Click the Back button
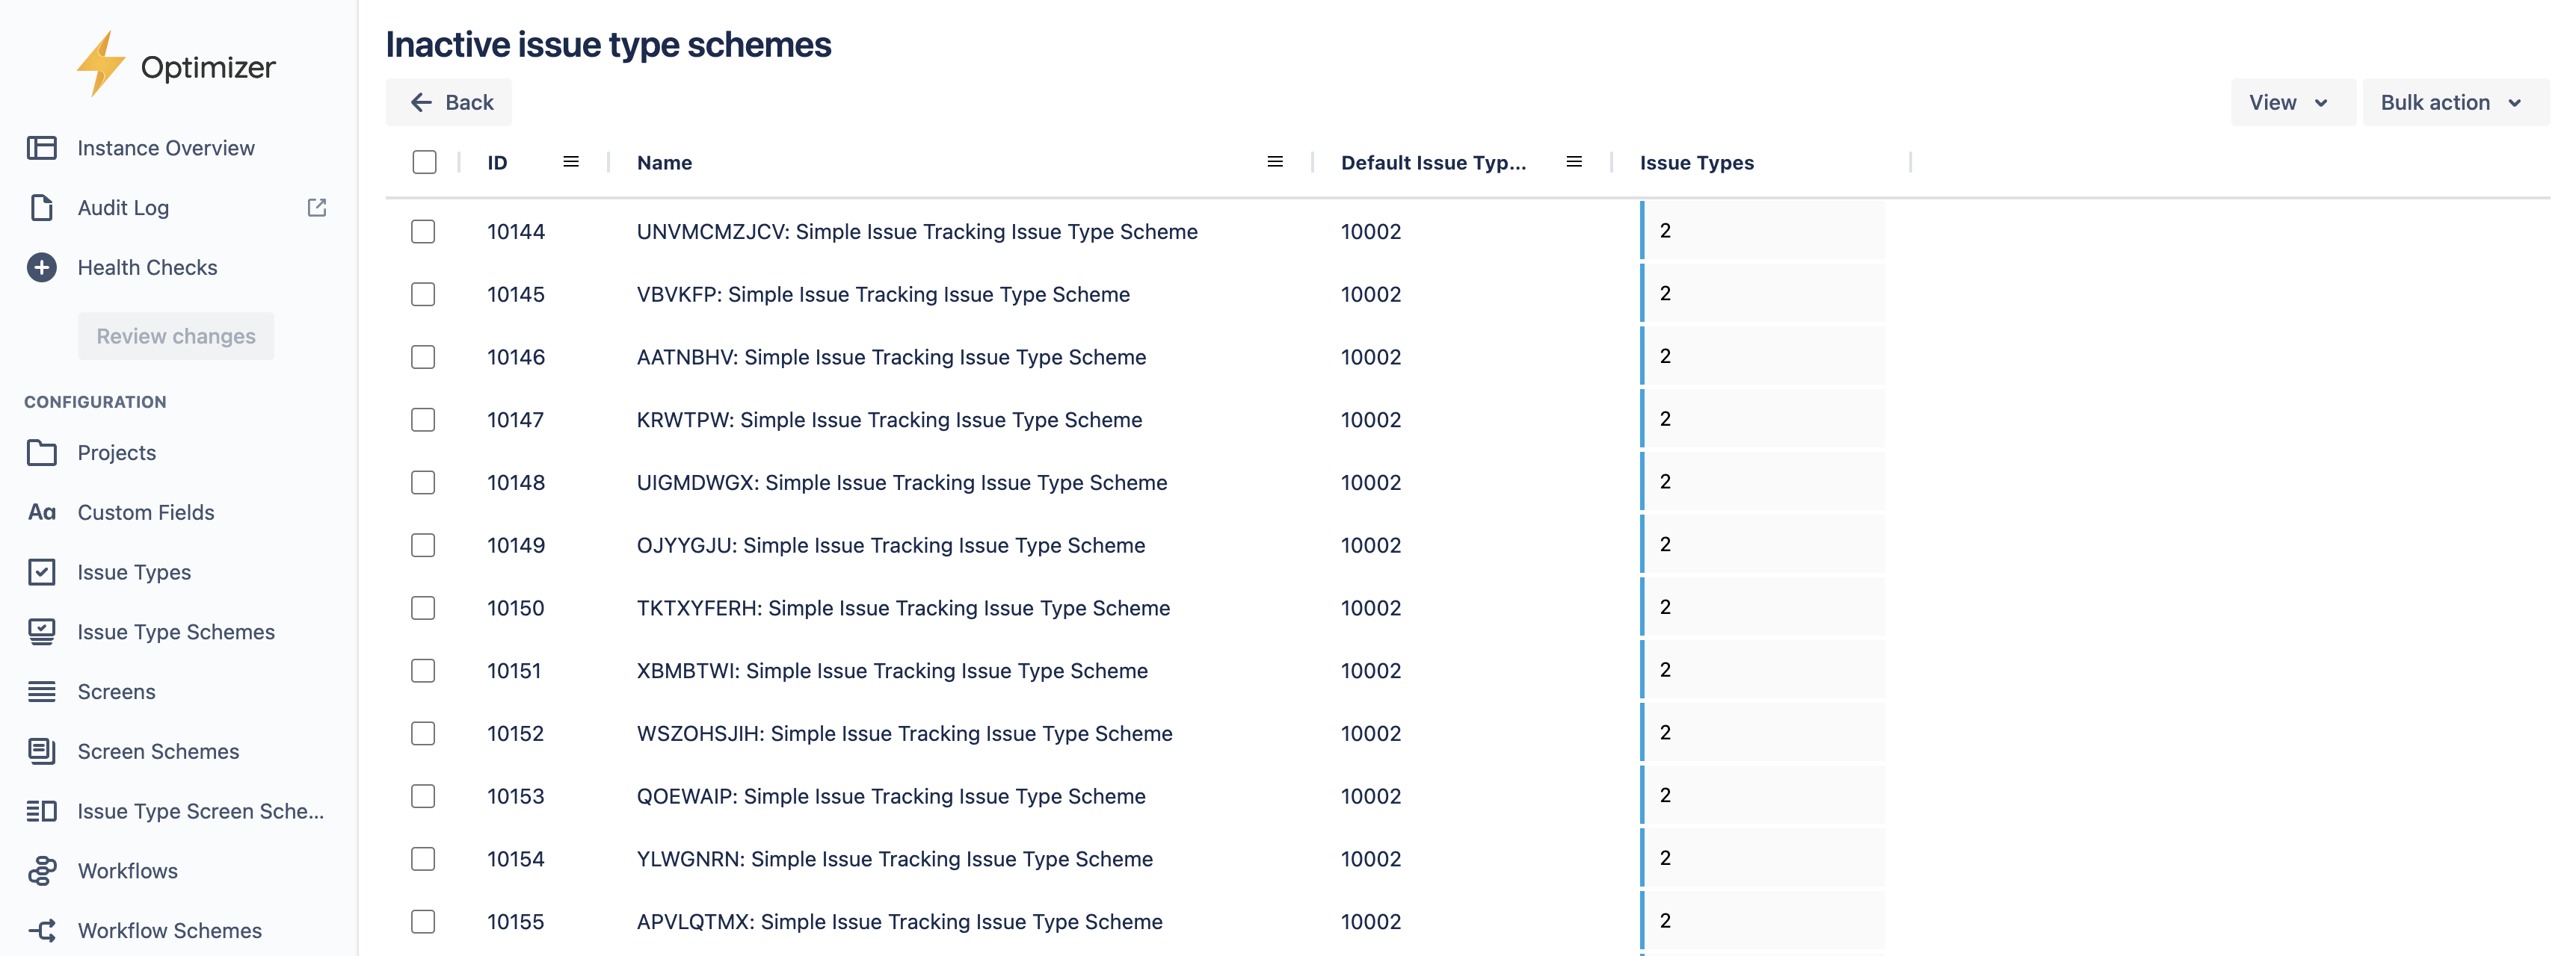This screenshot has width=2576, height=956. point(449,103)
